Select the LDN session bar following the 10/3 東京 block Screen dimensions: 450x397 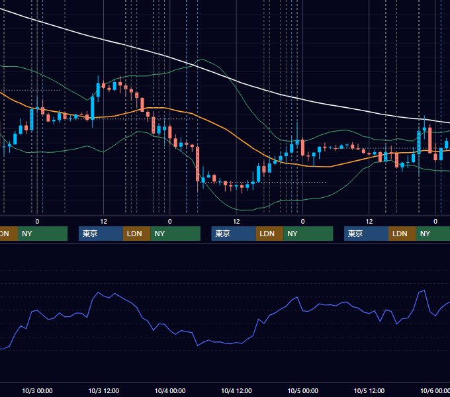coord(136,234)
